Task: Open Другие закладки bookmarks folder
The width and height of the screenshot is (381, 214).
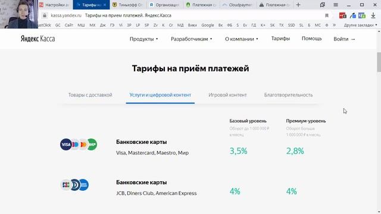Action: click(360, 25)
